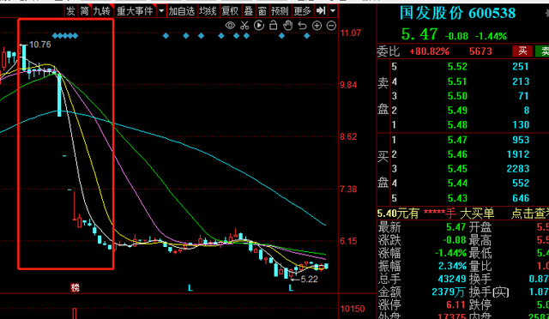Start chart replay with the play icon

[259, 25]
